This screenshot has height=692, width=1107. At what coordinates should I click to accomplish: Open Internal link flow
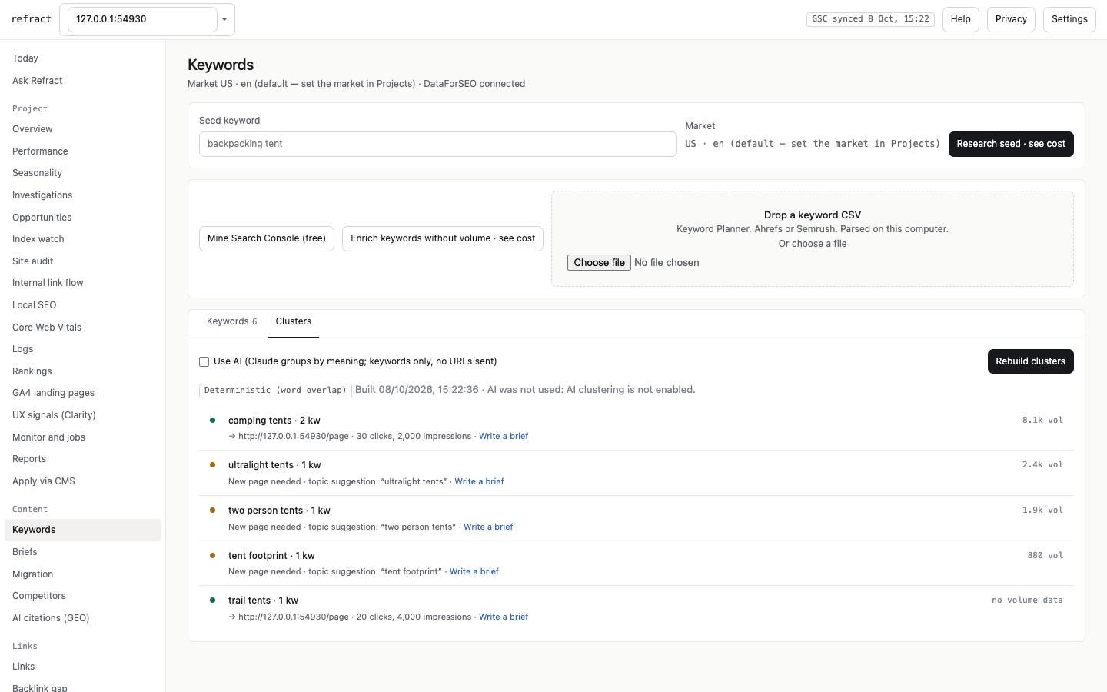click(82, 283)
